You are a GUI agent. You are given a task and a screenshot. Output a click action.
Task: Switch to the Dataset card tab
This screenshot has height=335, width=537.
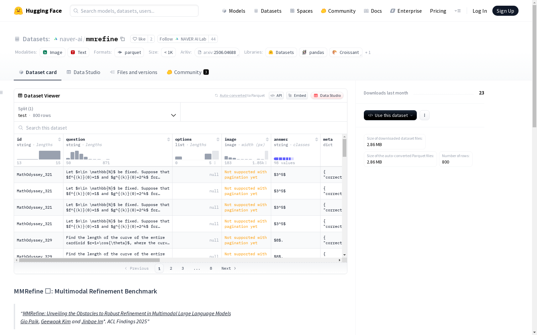38,72
